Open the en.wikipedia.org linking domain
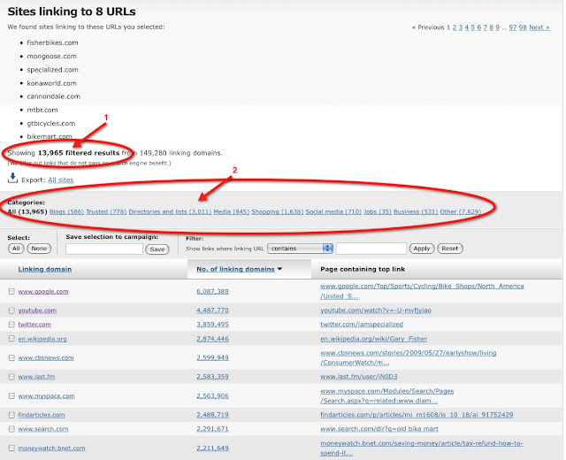The height and width of the screenshot is (460, 566). 42,339
